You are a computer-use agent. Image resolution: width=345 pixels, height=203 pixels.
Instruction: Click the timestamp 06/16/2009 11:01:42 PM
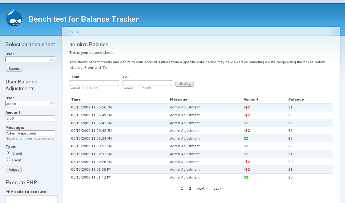coord(91,177)
